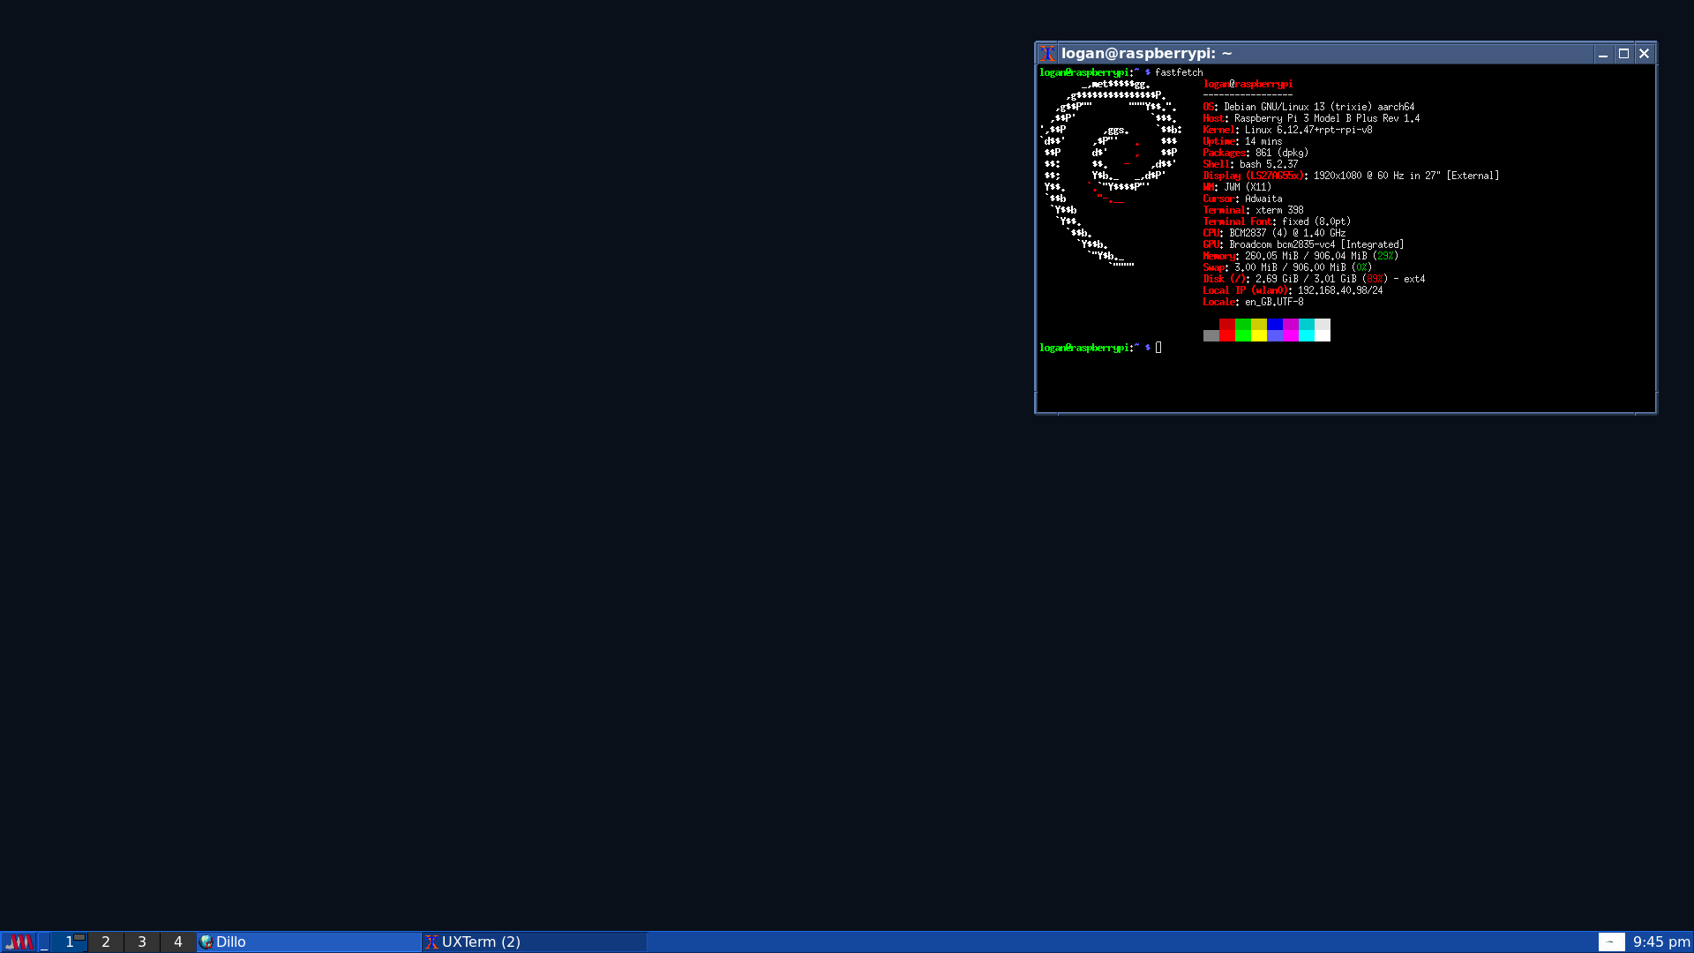Minimize the xterm terminal window
The height and width of the screenshot is (953, 1694).
pos(1602,54)
